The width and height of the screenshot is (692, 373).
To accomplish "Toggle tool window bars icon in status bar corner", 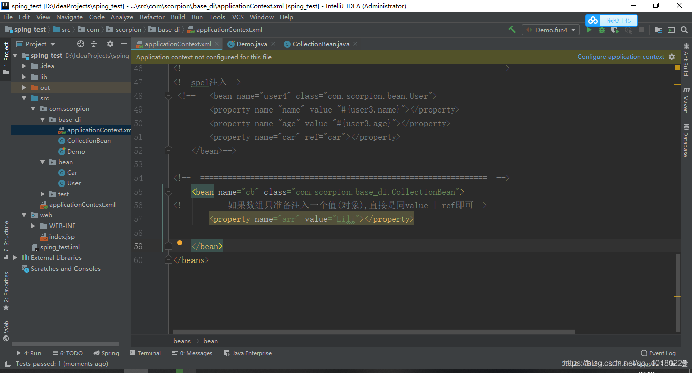I will click(x=8, y=364).
